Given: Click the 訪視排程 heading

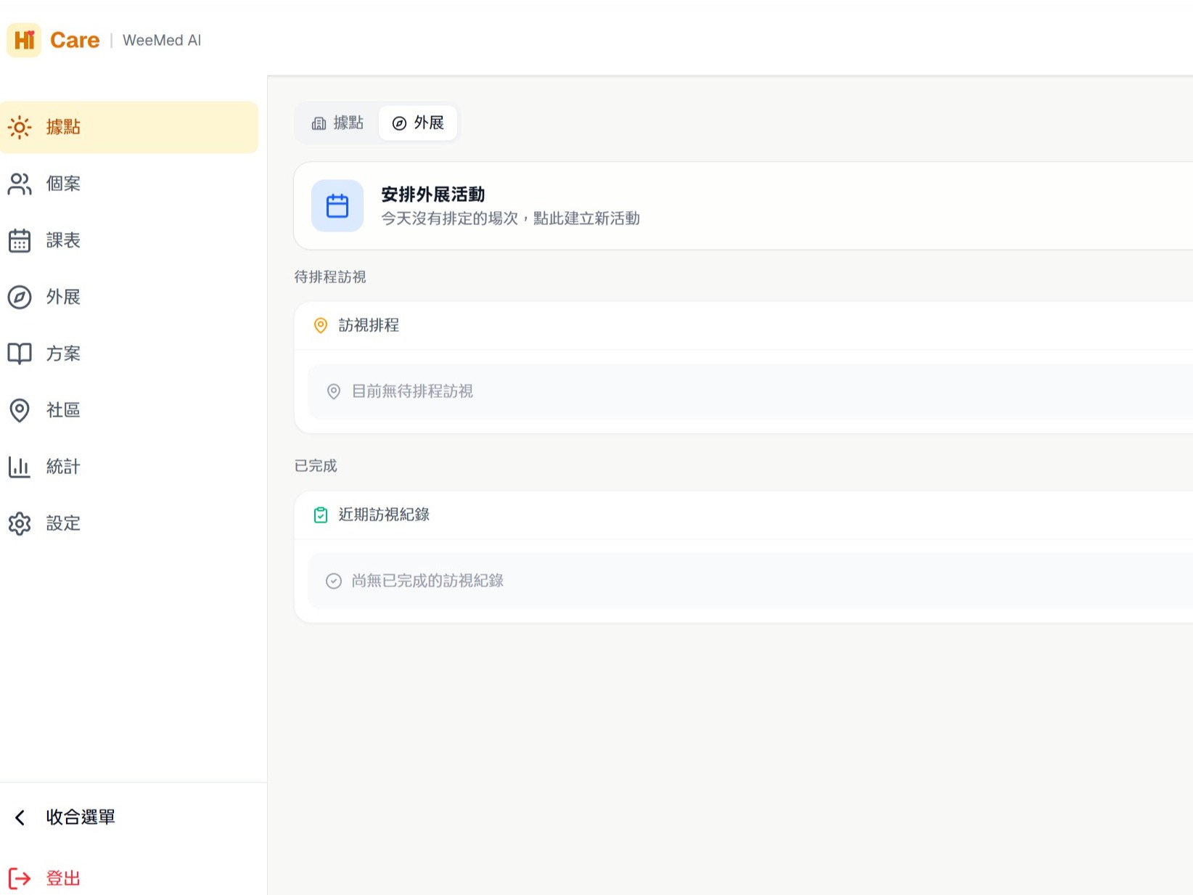Looking at the screenshot, I should click(x=369, y=326).
